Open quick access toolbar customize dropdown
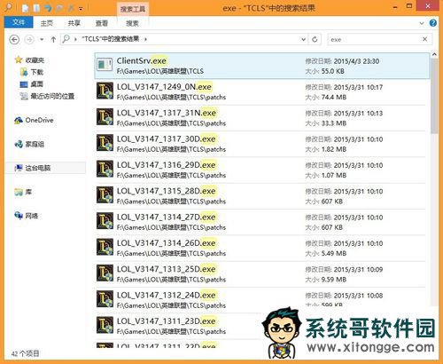Viewport: 443px width, 364px height. [81, 9]
